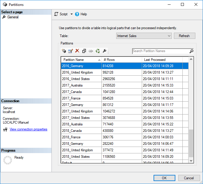
Task: Click the New Partition icon
Action: [x=64, y=51]
